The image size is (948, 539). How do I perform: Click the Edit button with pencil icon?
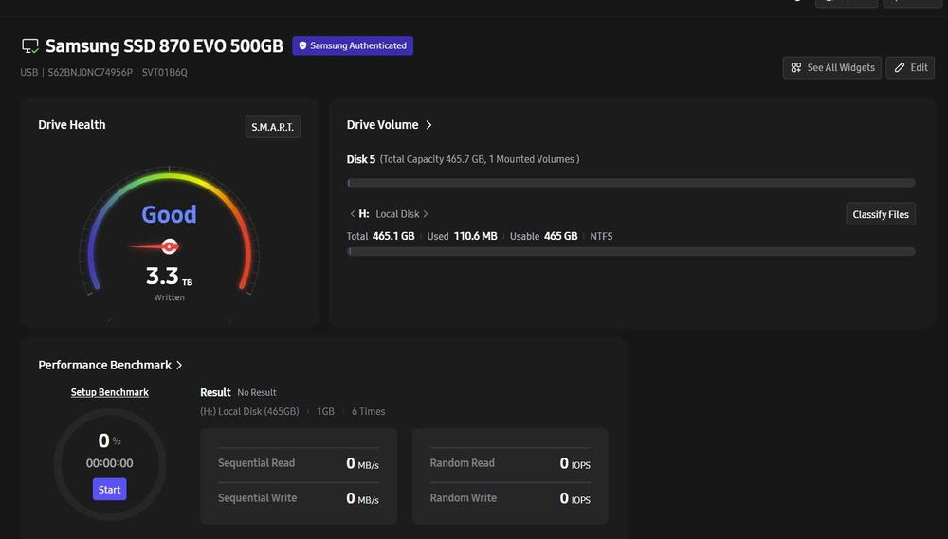click(x=910, y=67)
